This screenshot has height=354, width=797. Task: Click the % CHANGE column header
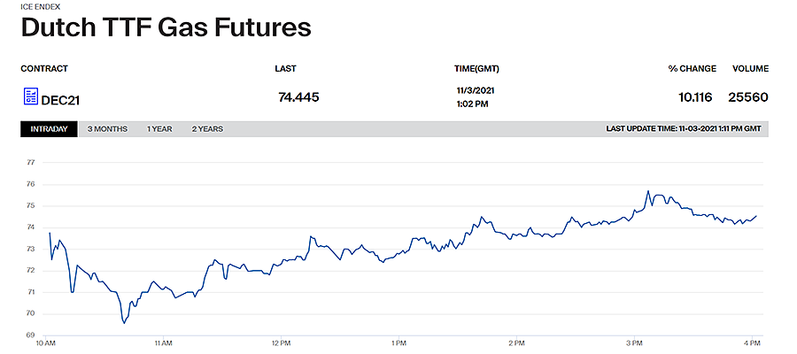693,68
